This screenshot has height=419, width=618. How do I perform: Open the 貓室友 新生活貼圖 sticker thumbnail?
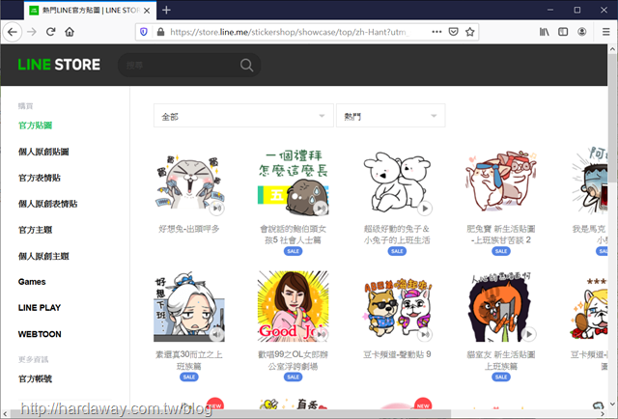click(501, 306)
